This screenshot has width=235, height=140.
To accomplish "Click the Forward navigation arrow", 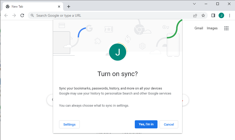I will pyautogui.click(x=14, y=15).
